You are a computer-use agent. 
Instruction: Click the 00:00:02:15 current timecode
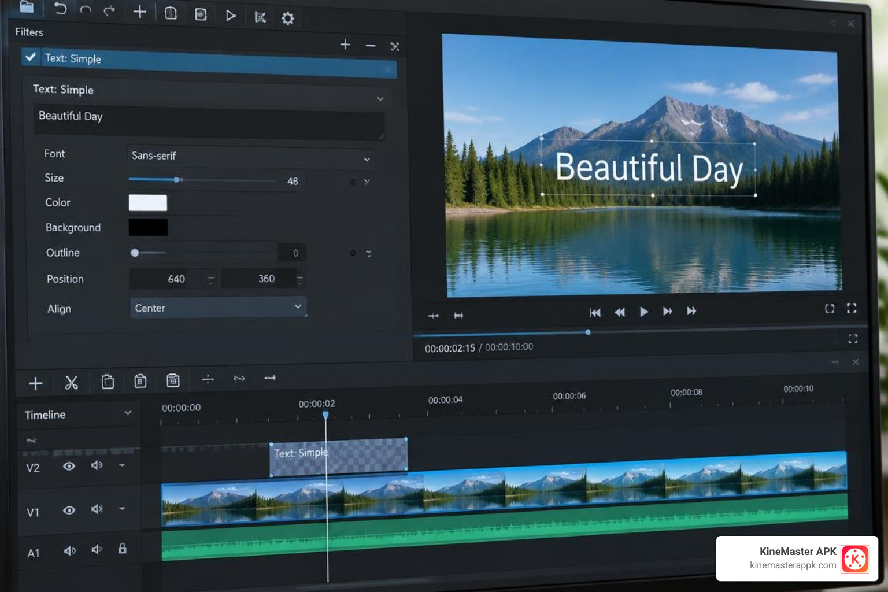pos(450,348)
